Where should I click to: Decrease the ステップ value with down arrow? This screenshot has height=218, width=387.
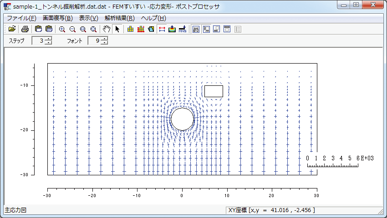pos(49,43)
